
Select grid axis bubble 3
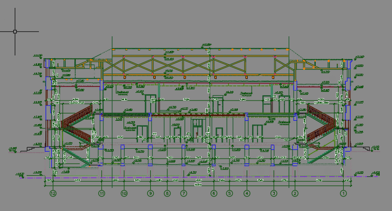[x=273, y=194]
